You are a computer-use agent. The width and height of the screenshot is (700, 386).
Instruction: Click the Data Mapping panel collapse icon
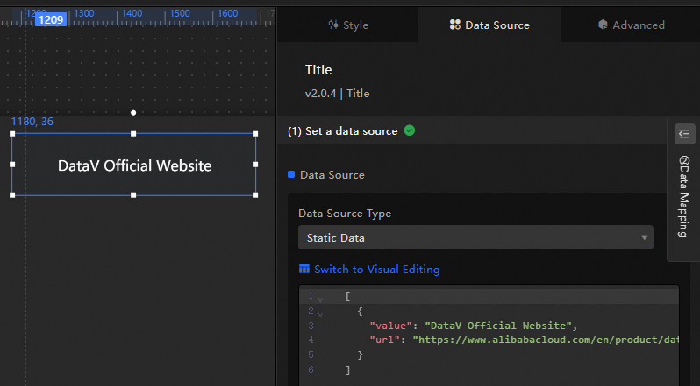pos(684,134)
